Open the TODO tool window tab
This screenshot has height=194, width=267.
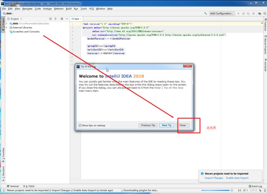coord(29,186)
